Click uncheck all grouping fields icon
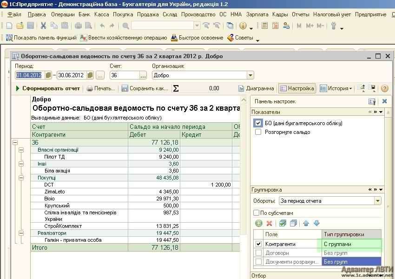This screenshot has width=395, height=279. [293, 223]
